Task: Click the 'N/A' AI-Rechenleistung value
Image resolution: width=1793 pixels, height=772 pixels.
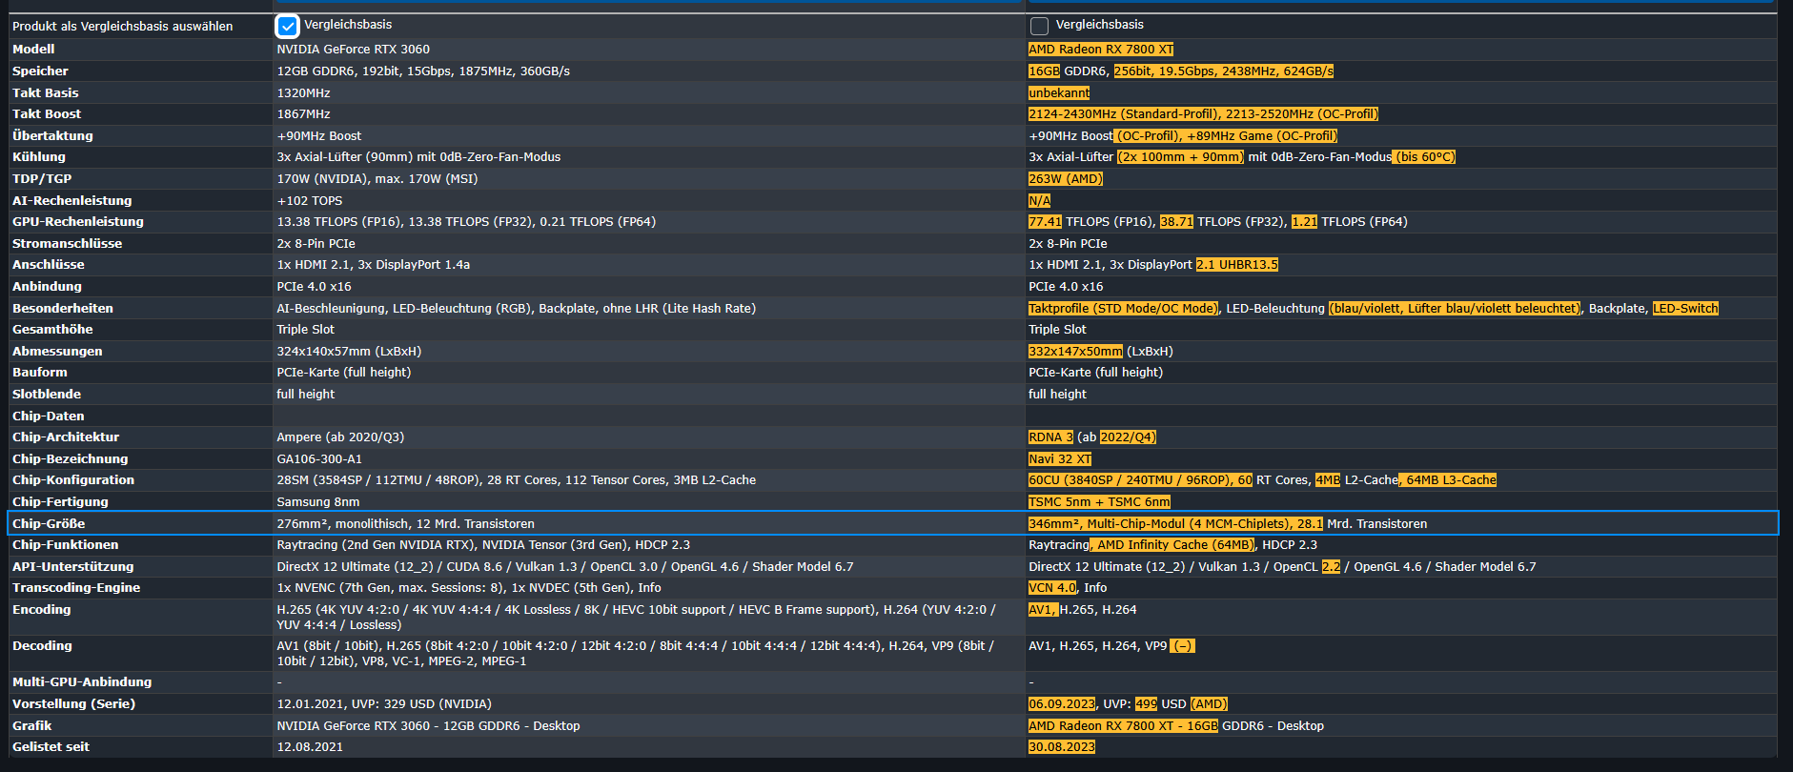Action: [x=1039, y=201]
